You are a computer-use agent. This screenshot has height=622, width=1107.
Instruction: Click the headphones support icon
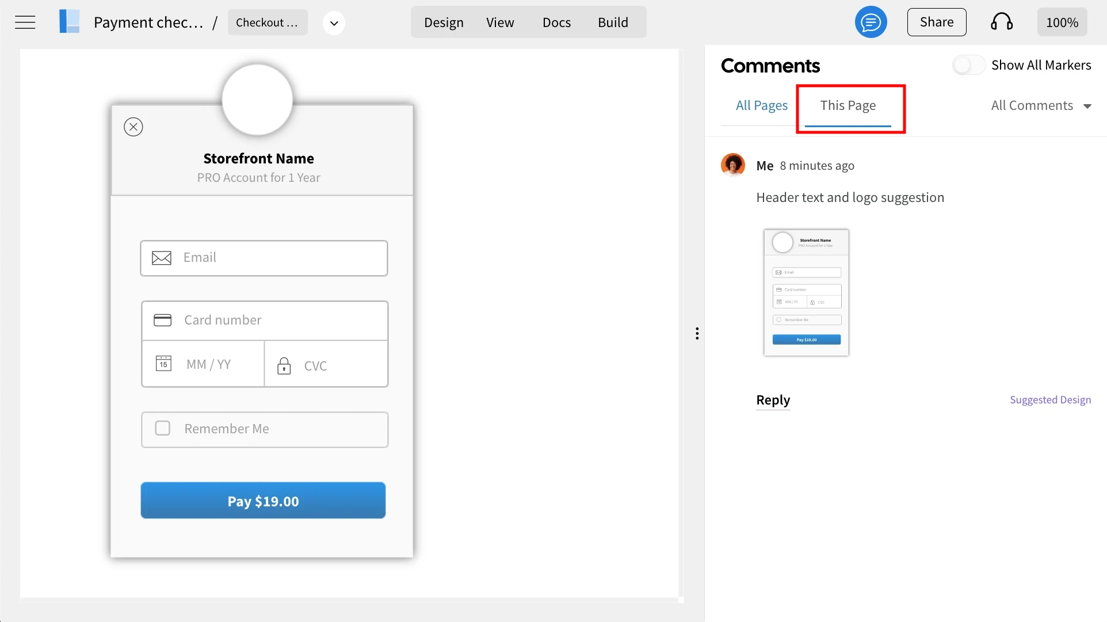tap(1001, 22)
